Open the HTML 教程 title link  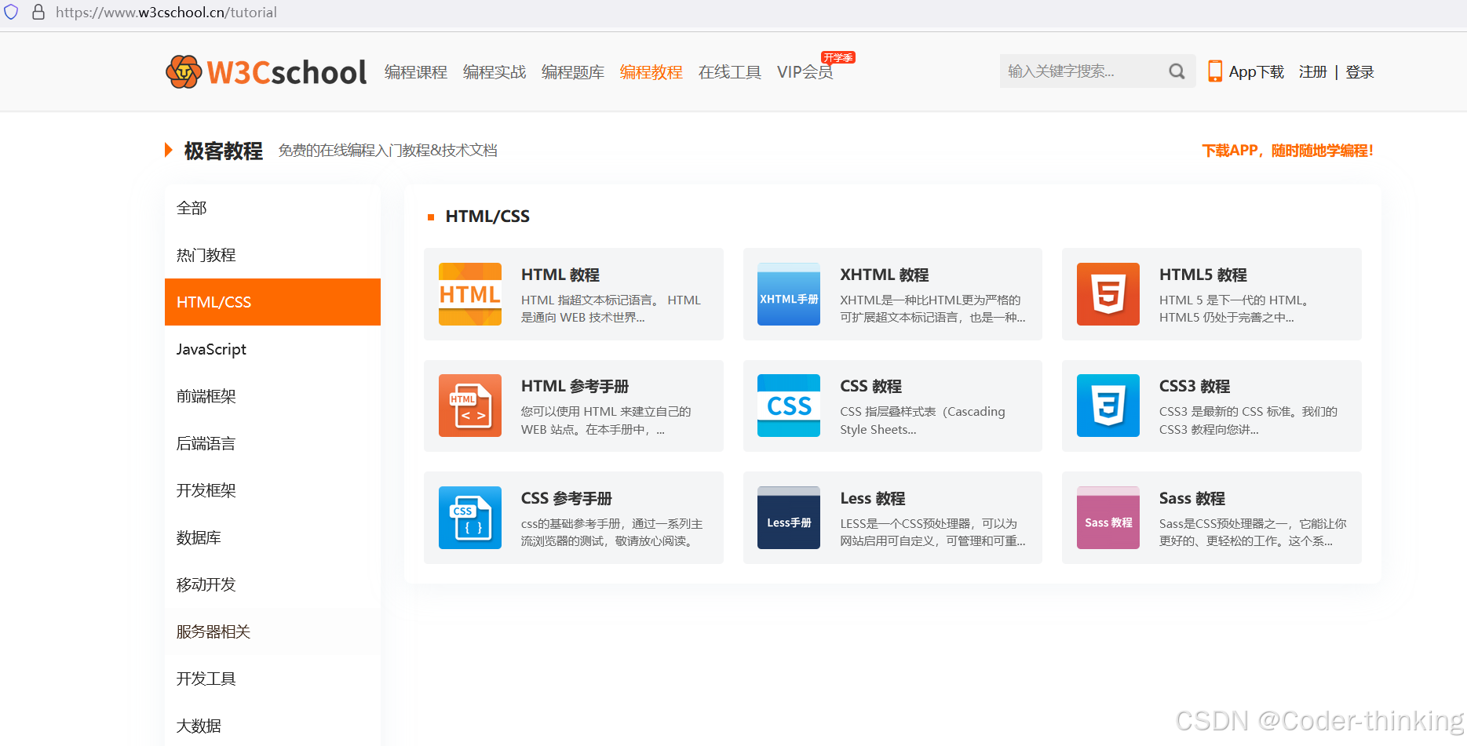tap(560, 275)
